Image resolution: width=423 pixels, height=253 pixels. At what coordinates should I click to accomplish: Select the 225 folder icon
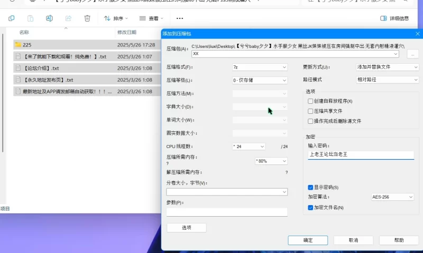pos(18,45)
